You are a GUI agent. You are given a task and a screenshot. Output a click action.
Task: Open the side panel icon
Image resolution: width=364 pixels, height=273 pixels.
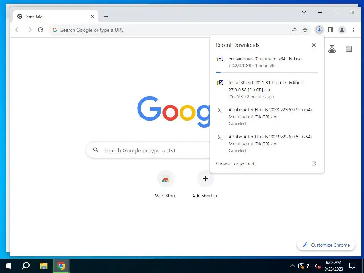331,30
